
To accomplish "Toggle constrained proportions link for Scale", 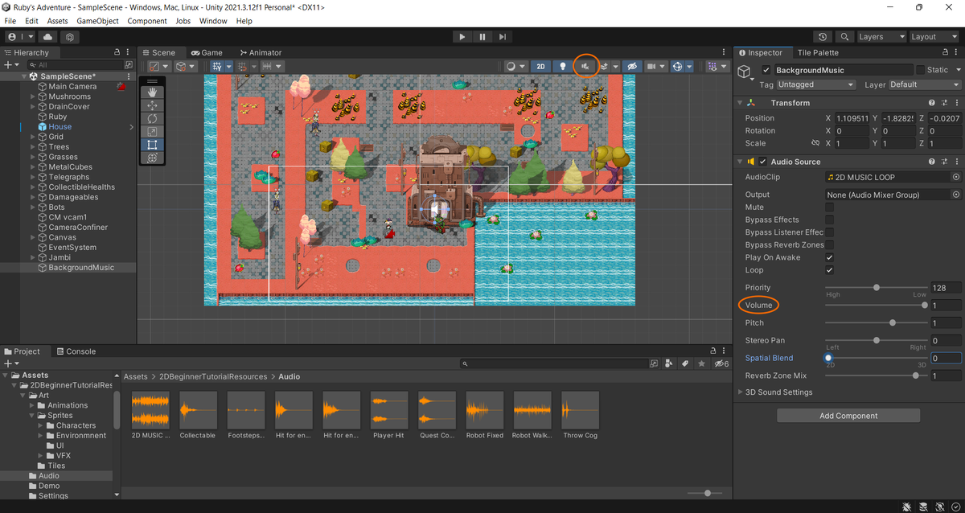I will [815, 143].
